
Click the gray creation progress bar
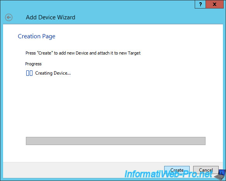(116, 141)
